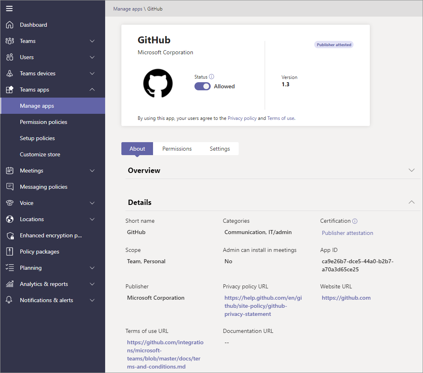The image size is (423, 373).
Task: Expand the Voice chevron
Action: 92,203
